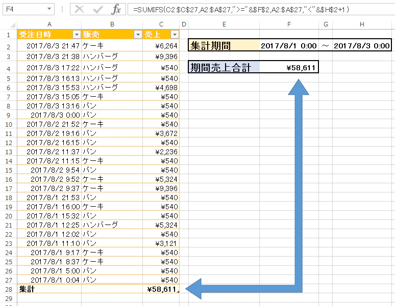Image resolution: width=395 pixels, height=306 pixels.
Task: Click the cancel X icon in formula bar
Action: pos(80,10)
